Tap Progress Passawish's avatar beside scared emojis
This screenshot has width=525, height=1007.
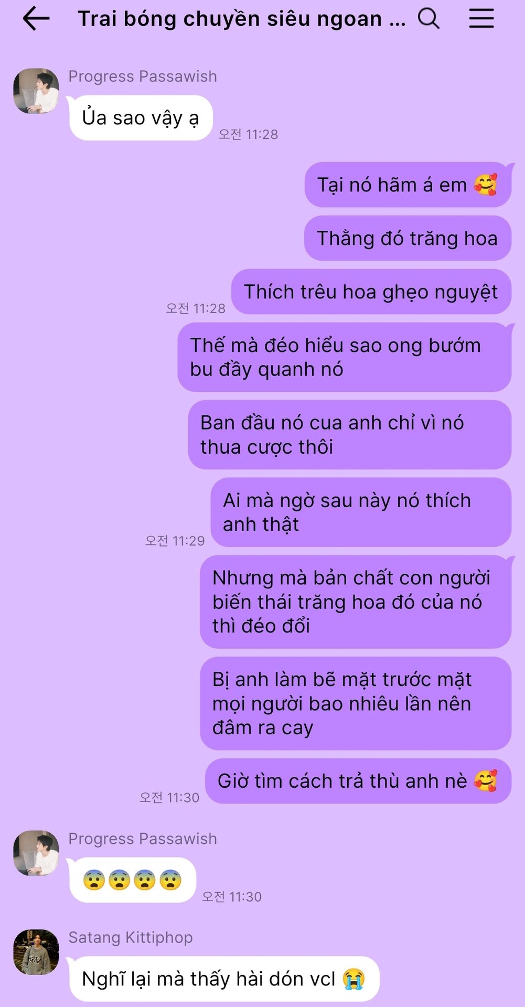36,853
